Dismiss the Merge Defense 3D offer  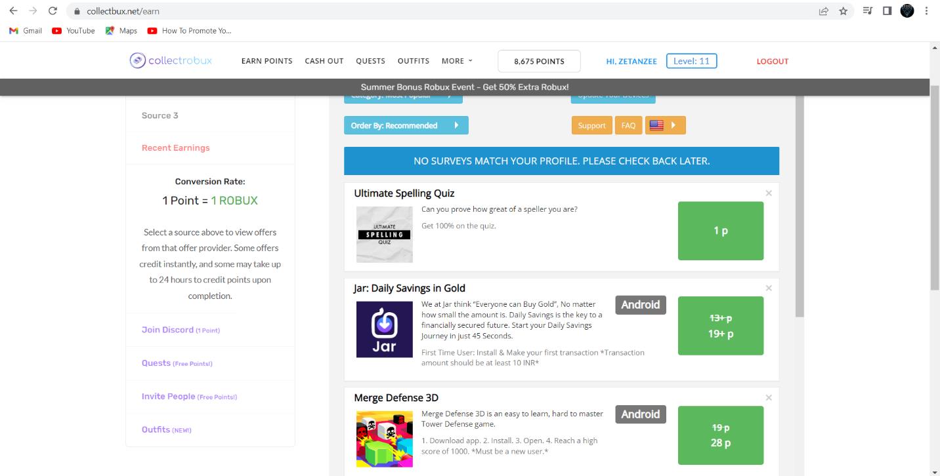tap(769, 398)
